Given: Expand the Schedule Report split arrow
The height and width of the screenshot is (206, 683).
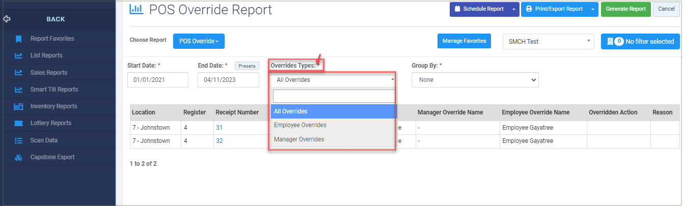Looking at the screenshot, I should coord(514,9).
